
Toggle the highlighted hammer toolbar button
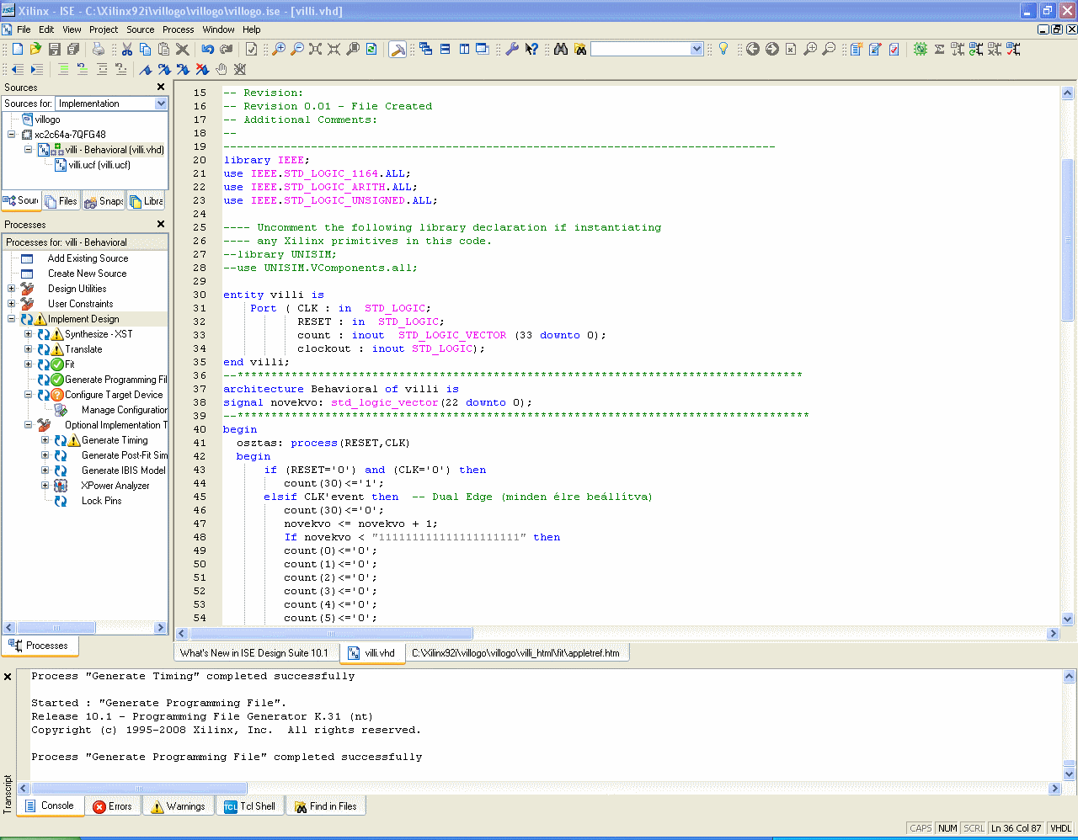coord(398,50)
